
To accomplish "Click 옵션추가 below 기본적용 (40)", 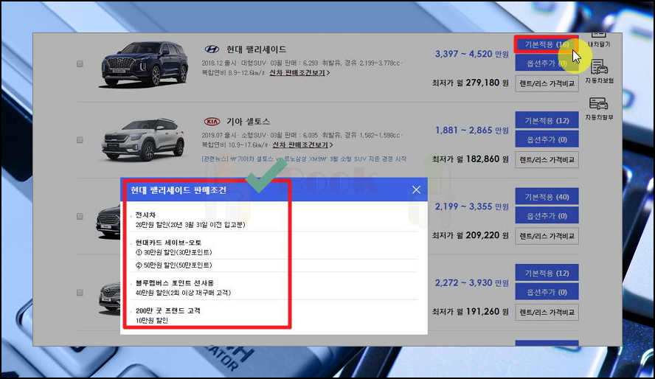I will coord(547,216).
